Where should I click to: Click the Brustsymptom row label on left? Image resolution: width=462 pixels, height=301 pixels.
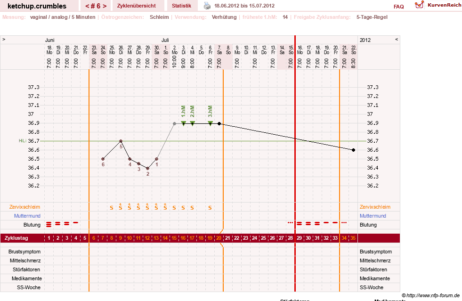pos(24,252)
